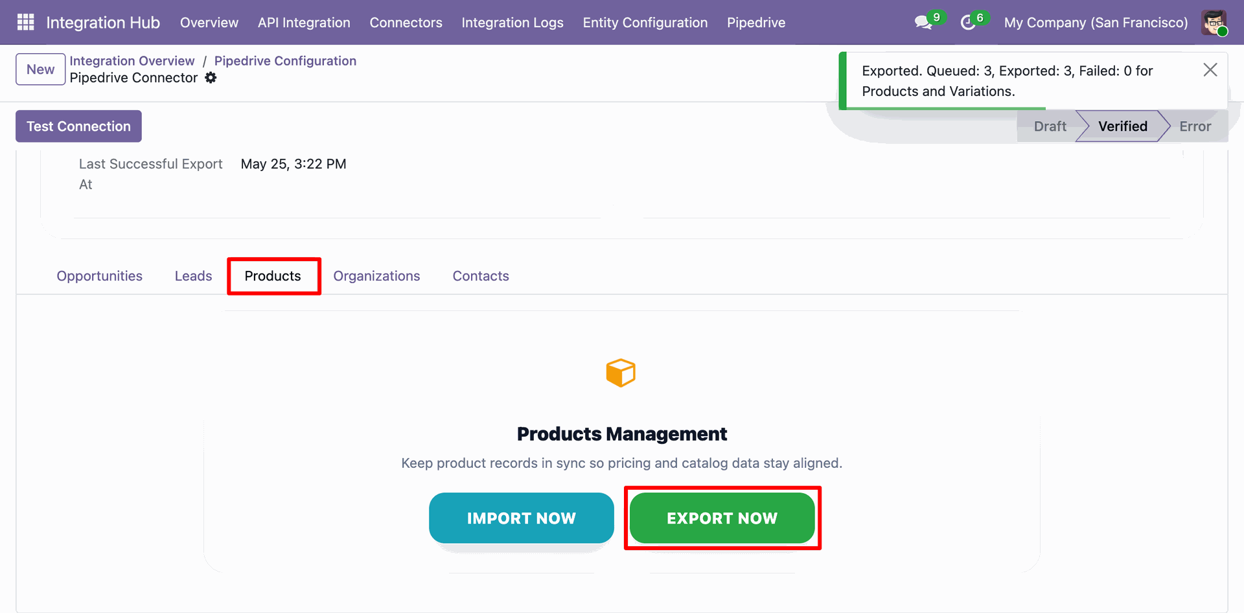Click the New record button

click(40, 69)
